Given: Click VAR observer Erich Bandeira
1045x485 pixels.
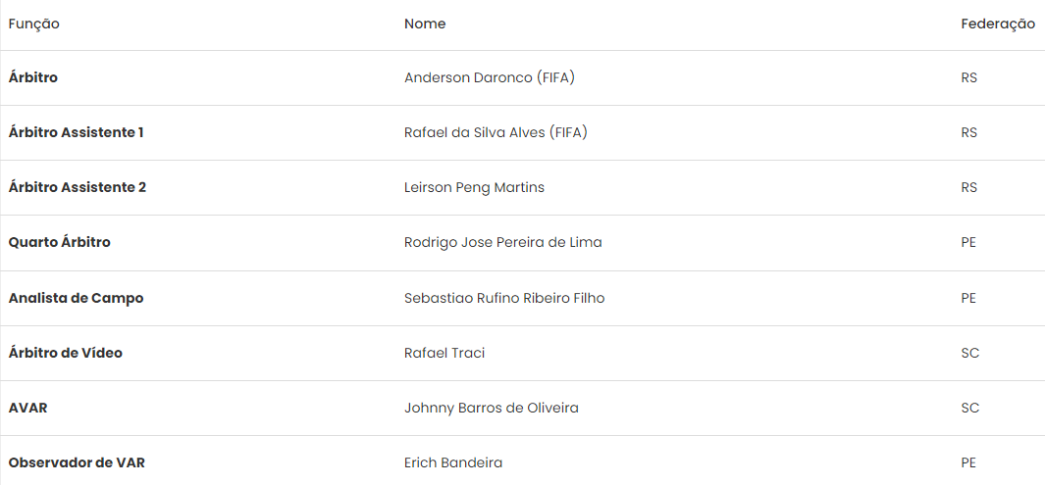Looking at the screenshot, I should [x=453, y=462].
